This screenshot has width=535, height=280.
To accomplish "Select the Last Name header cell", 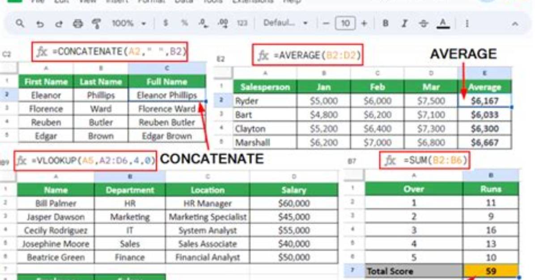I will (x=101, y=82).
